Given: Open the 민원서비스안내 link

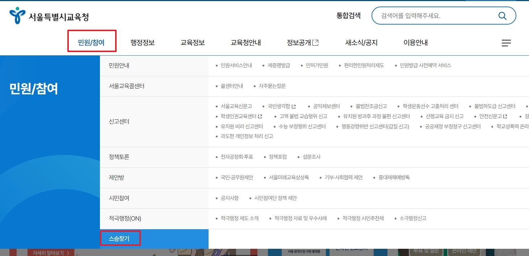Looking at the screenshot, I should pyautogui.click(x=236, y=65).
